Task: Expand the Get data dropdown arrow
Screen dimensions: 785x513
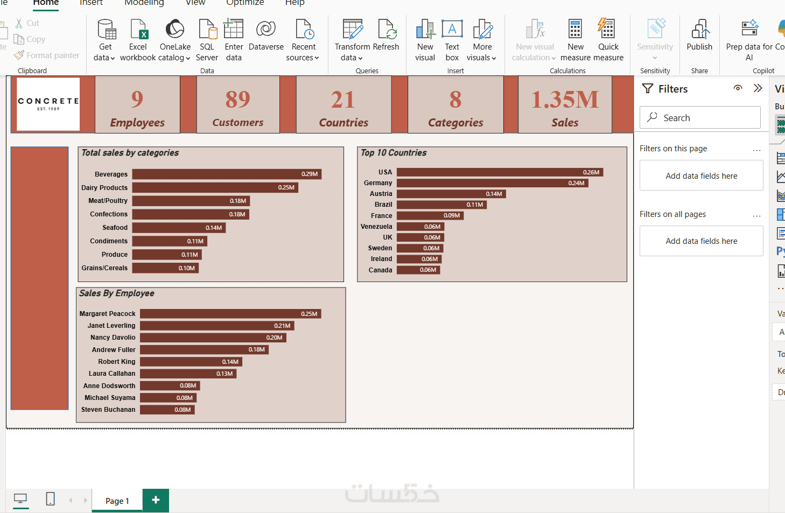Action: tap(113, 58)
